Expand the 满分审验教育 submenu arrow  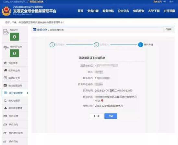27,93
